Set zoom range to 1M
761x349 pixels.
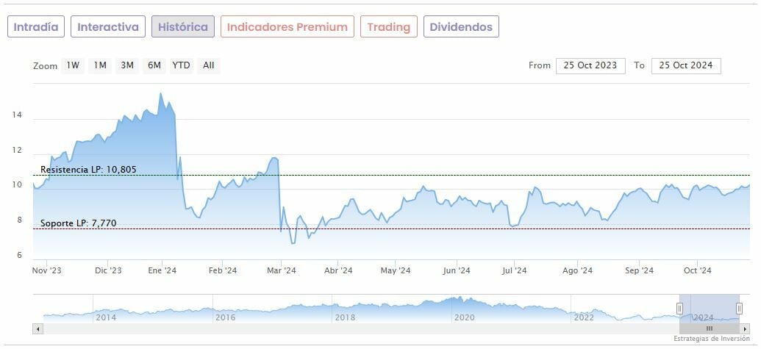click(100, 65)
